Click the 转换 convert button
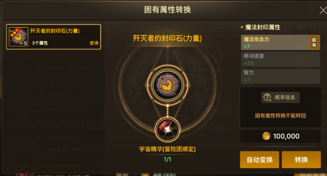 (301, 160)
